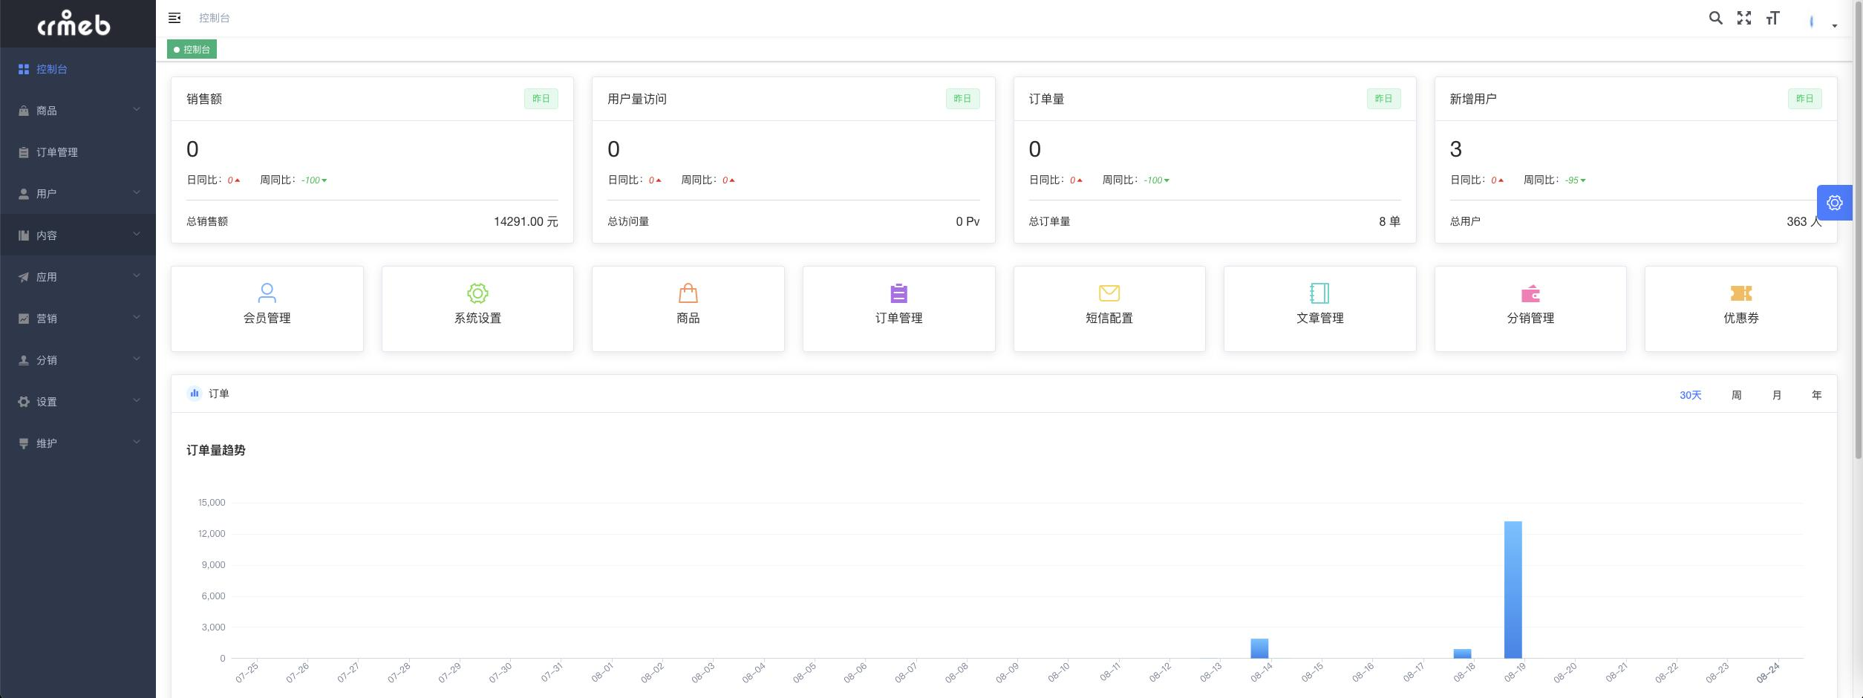Screen dimensions: 1863x698
Task: Select 订单管理 in the sidebar
Action: [x=78, y=151]
